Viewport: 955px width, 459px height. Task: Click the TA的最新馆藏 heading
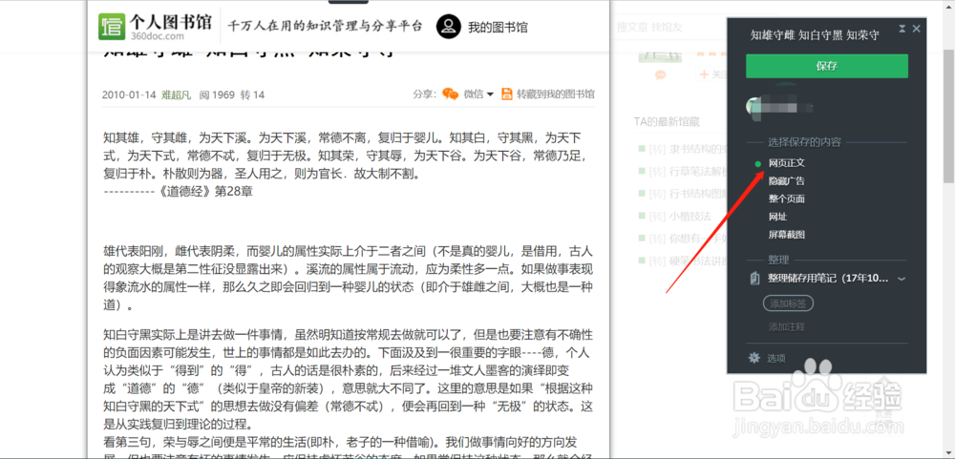point(667,122)
